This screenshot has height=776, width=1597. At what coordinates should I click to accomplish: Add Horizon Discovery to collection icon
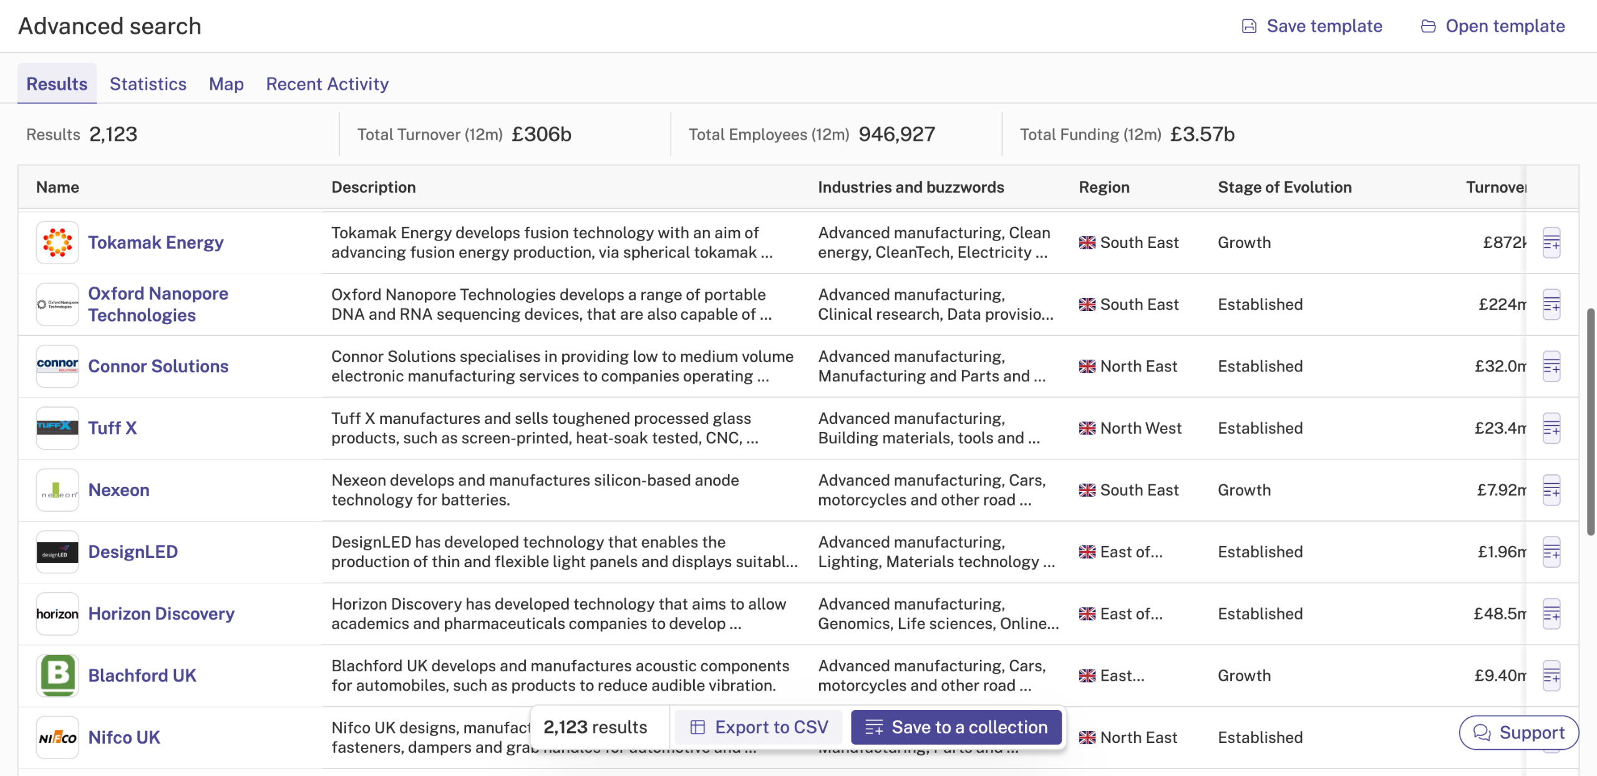[x=1551, y=613]
